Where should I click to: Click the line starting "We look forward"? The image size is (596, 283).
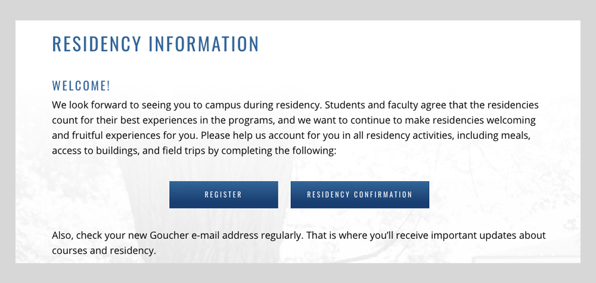coord(296,105)
